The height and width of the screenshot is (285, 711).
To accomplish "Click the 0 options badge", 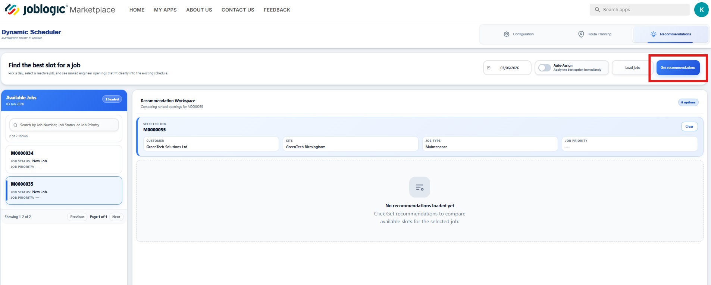I will pyautogui.click(x=688, y=102).
